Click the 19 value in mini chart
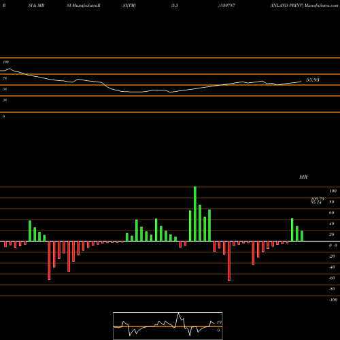 (x=219, y=322)
